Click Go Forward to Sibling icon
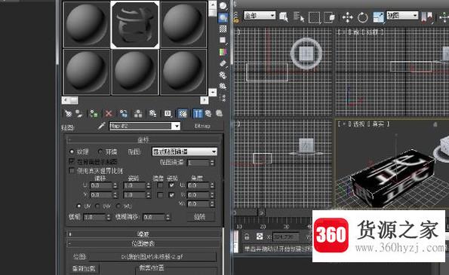Image resolution: width=449 pixels, height=275 pixels. pyautogui.click(x=220, y=114)
